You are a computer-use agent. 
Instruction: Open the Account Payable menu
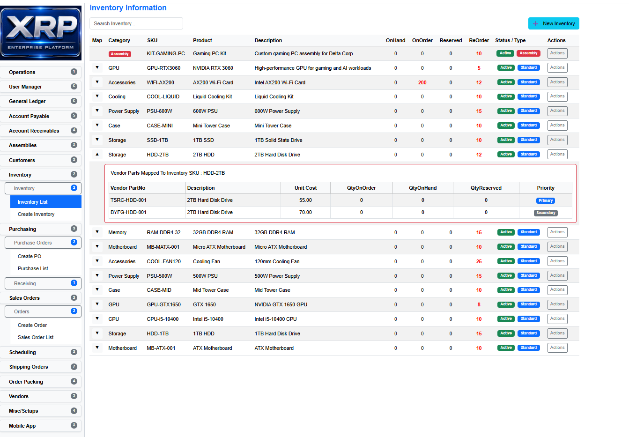pyautogui.click(x=41, y=116)
